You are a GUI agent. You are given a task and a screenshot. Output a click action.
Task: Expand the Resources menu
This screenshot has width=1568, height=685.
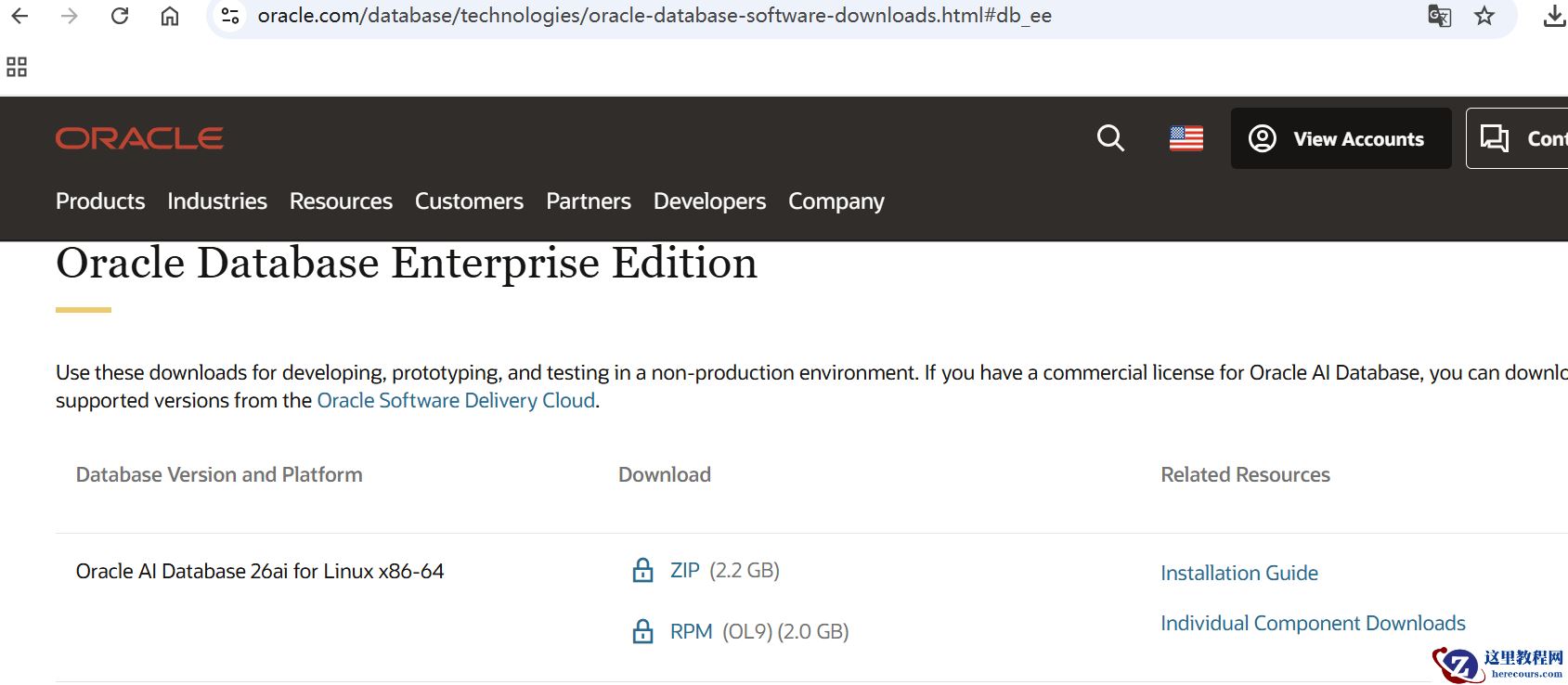[x=341, y=201]
